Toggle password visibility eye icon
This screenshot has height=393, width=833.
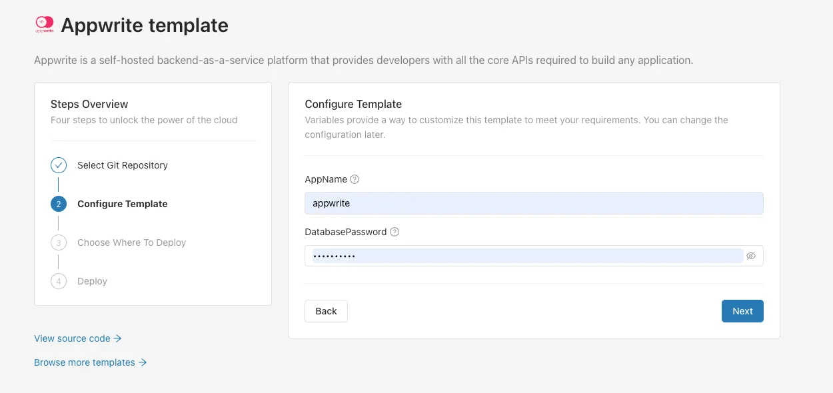pos(751,256)
